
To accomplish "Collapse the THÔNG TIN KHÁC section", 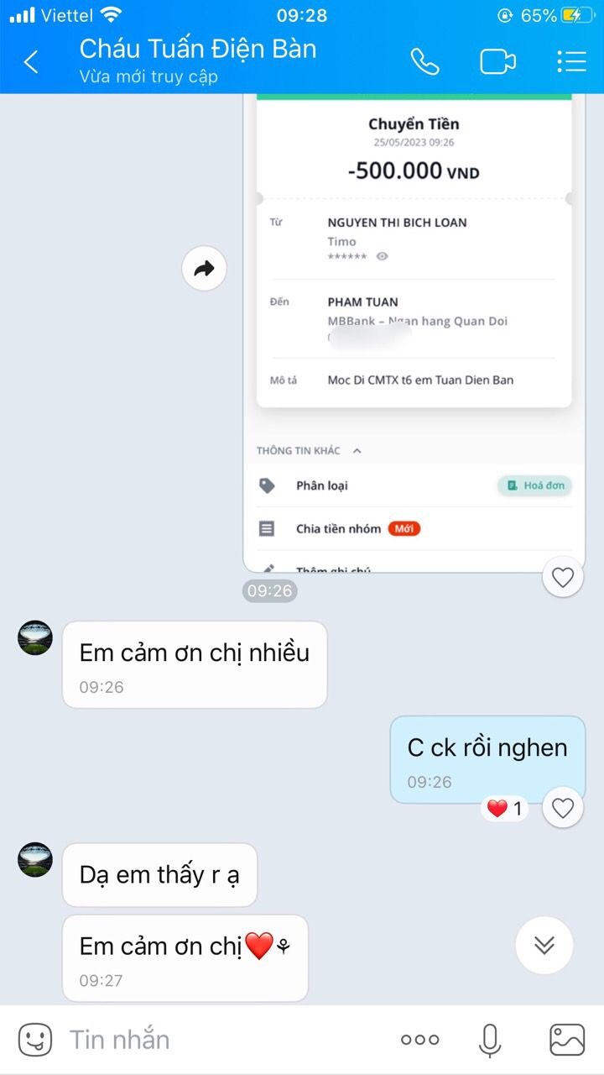I will [357, 451].
